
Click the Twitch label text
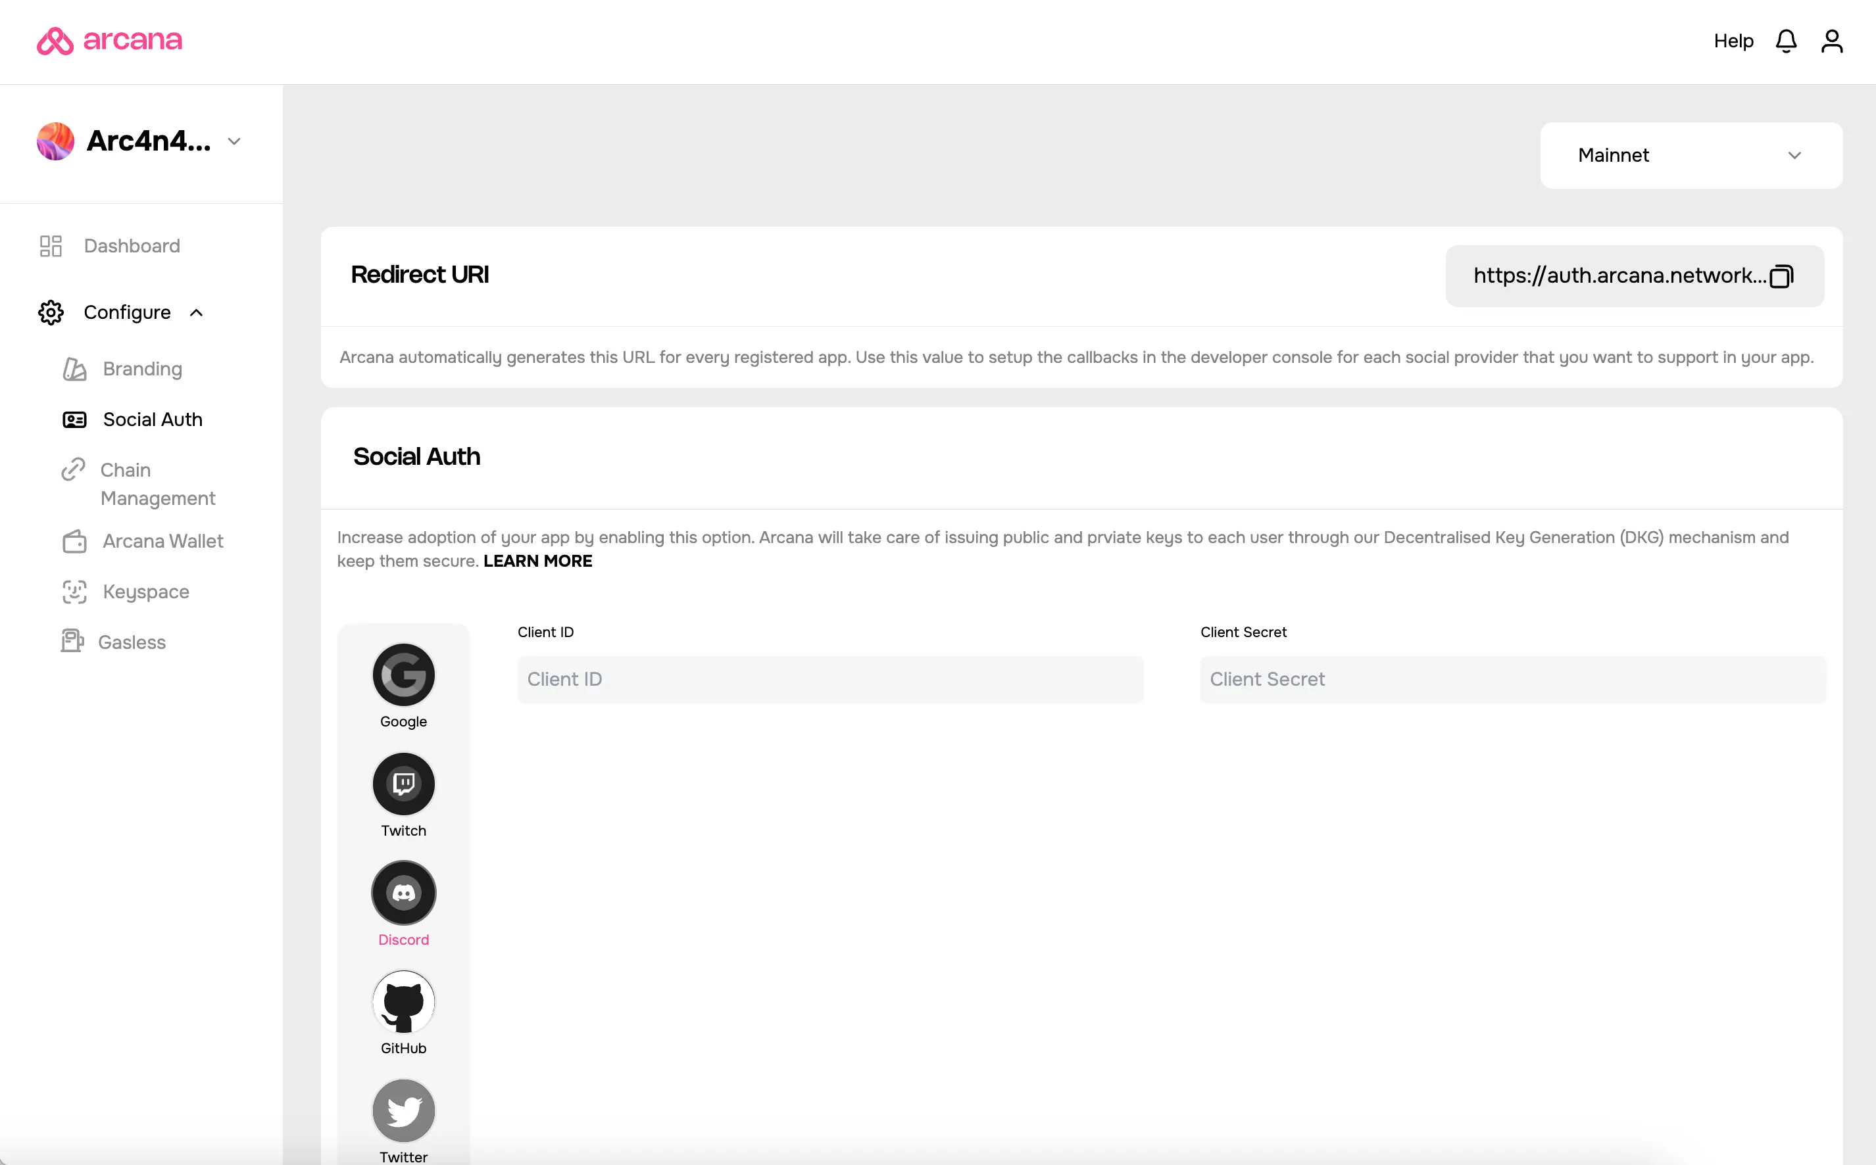pos(404,830)
